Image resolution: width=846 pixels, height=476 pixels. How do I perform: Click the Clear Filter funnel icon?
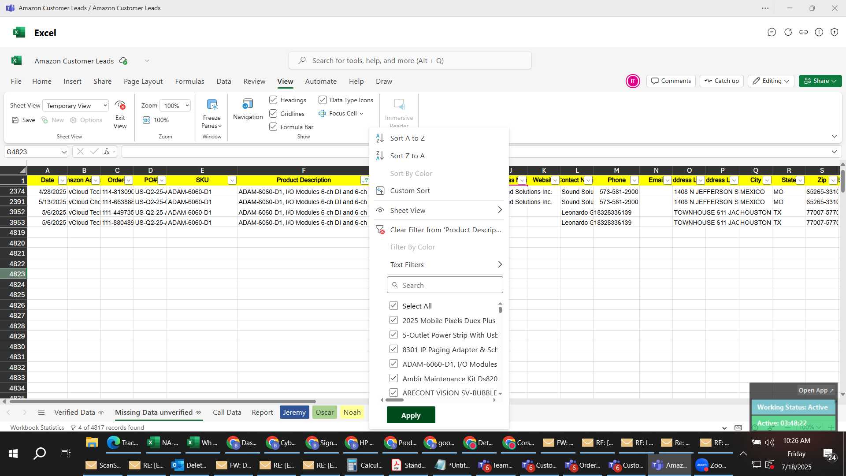click(380, 230)
